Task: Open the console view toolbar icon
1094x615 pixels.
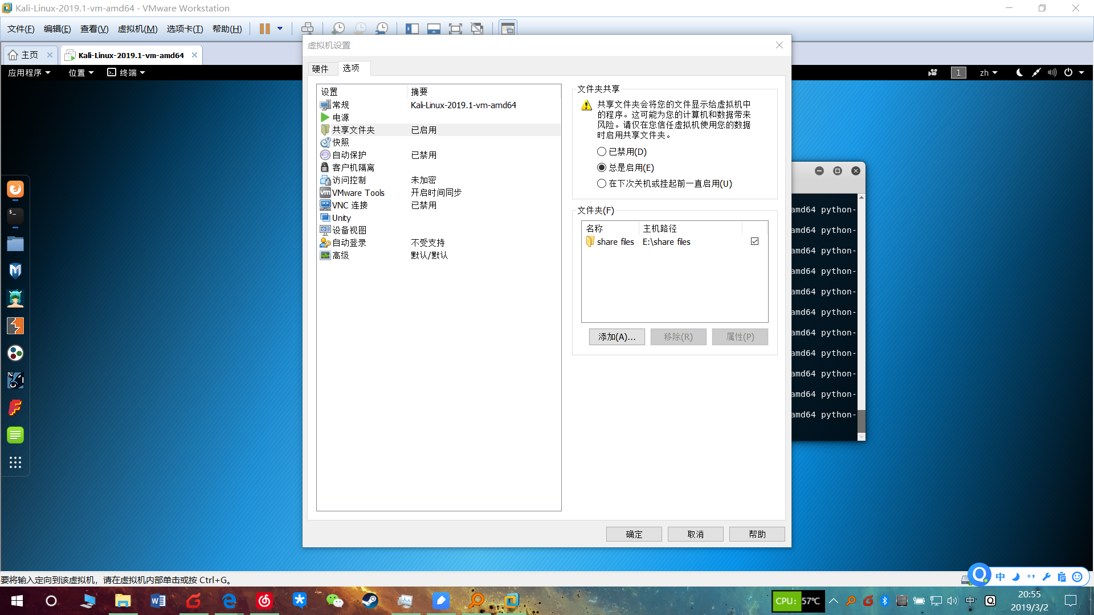Action: pyautogui.click(x=508, y=28)
